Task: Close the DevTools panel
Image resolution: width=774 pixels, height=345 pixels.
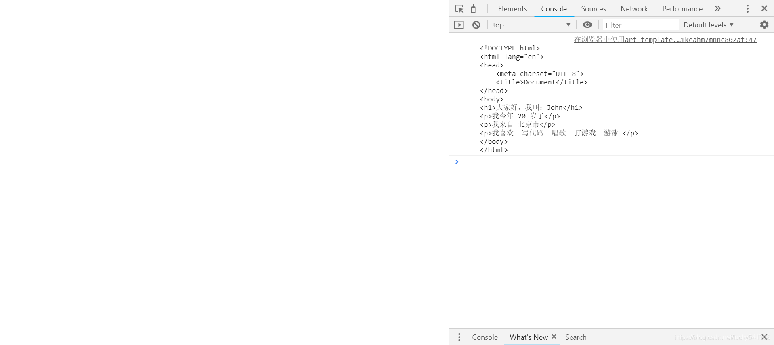Action: (764, 8)
